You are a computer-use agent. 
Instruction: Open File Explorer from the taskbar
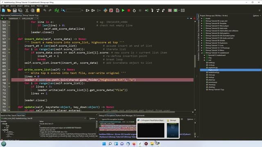152,144
